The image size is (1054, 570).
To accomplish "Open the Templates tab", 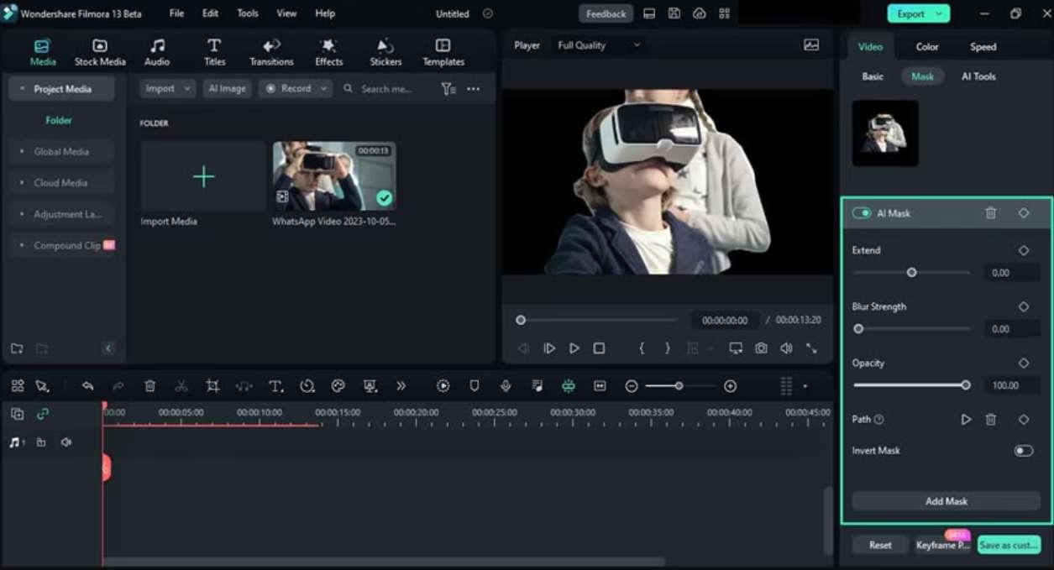I will click(x=443, y=52).
